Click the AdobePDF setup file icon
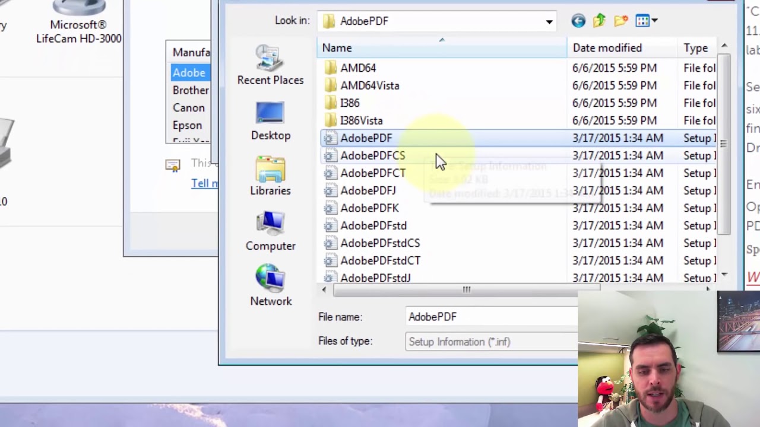The width and height of the screenshot is (760, 427). point(330,138)
